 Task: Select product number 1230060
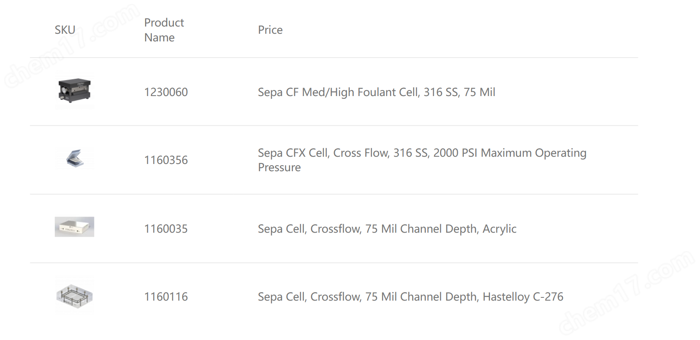(x=166, y=92)
